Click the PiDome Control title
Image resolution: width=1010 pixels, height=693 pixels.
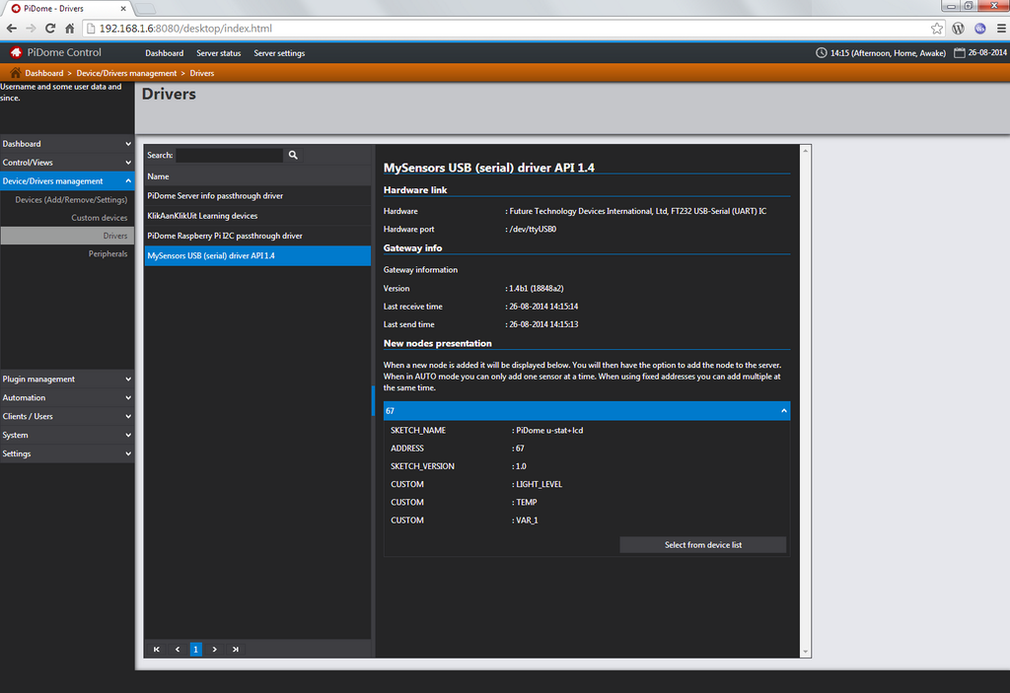pyautogui.click(x=64, y=53)
